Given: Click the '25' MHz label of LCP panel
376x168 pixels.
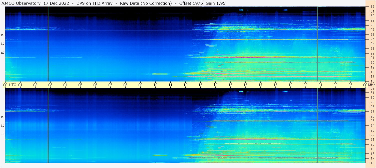Looking at the screenshot, I should tap(372, 121).
